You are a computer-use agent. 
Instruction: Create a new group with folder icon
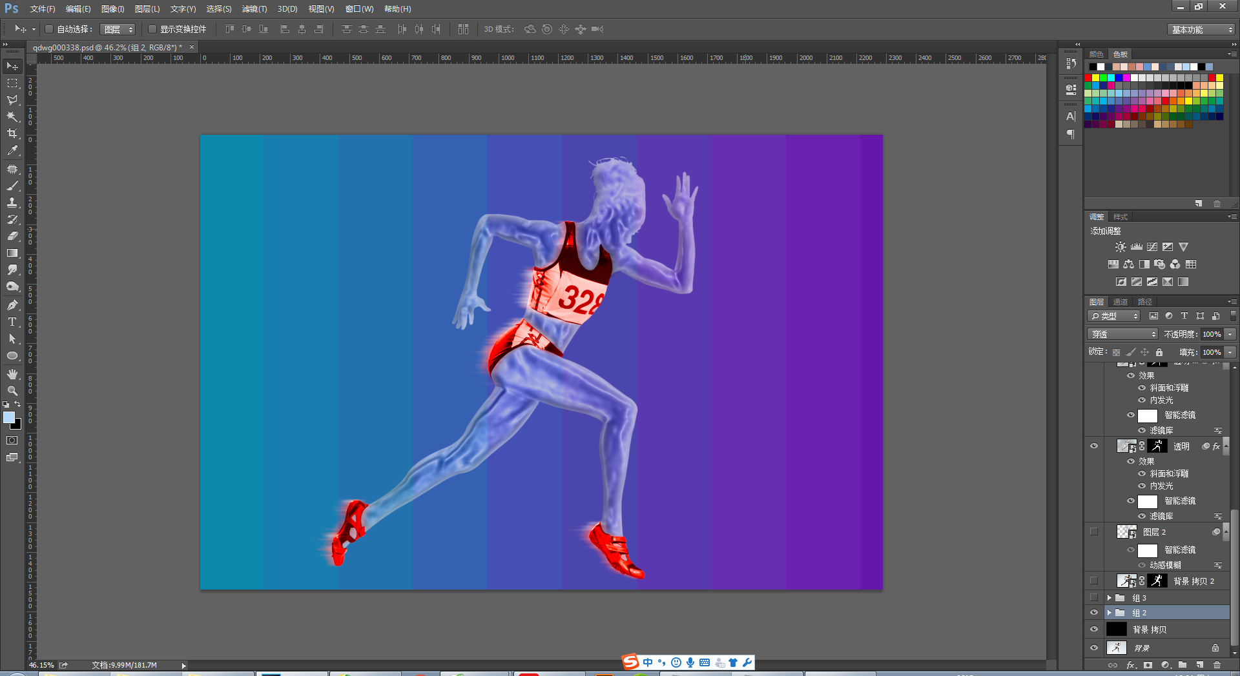tap(1183, 665)
